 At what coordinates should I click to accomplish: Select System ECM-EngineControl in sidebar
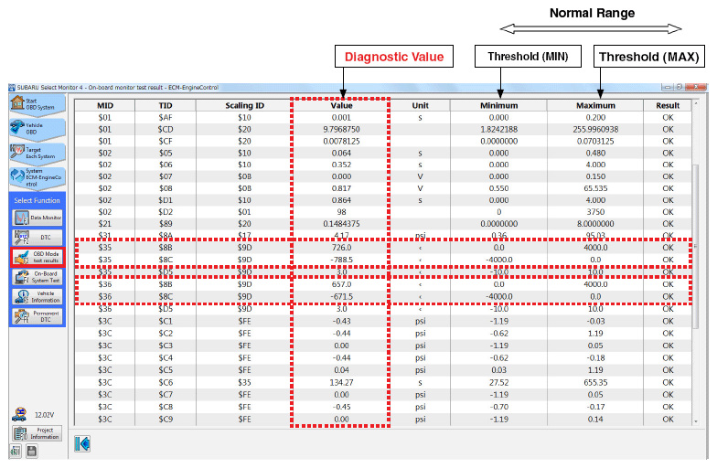coord(37,176)
